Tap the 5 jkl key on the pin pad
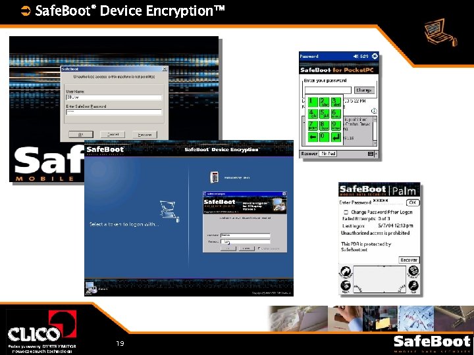 (325, 114)
